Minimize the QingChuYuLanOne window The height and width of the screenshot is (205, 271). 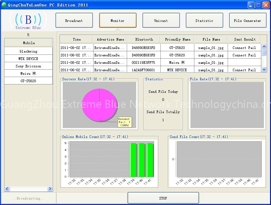click(x=251, y=5)
